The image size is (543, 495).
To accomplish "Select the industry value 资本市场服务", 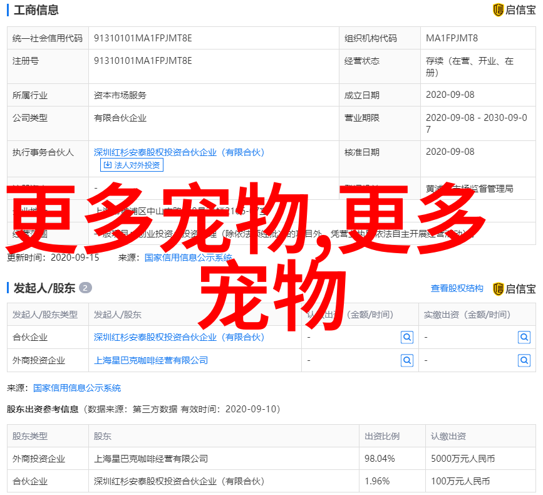I will [120, 95].
